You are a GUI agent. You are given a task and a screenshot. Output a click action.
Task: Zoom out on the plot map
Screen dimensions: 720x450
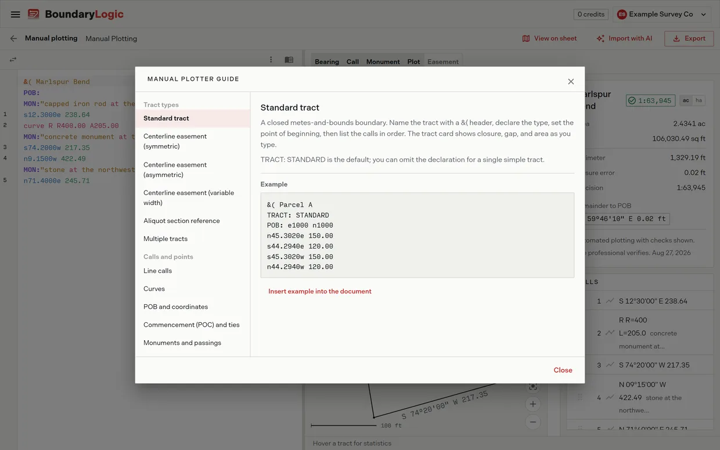pos(533,422)
